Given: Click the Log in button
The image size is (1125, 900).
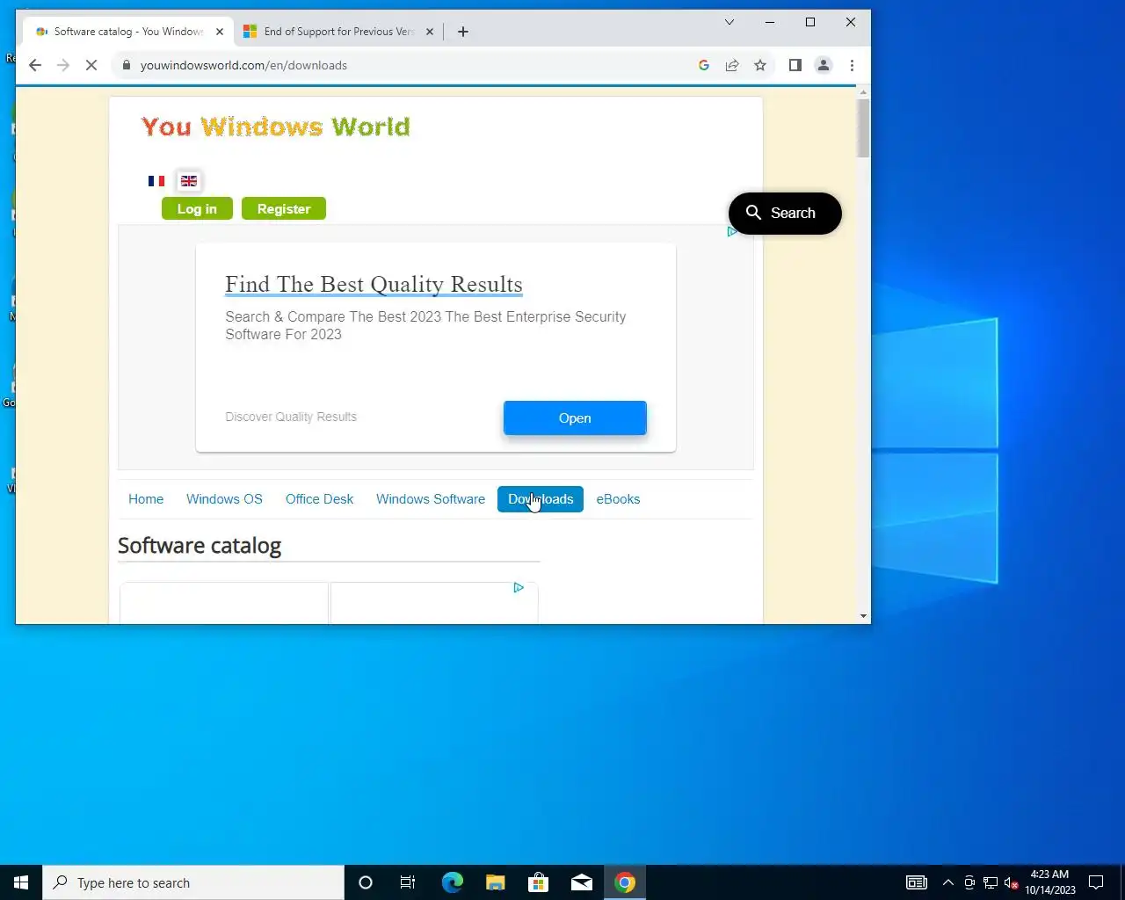Looking at the screenshot, I should 197,209.
